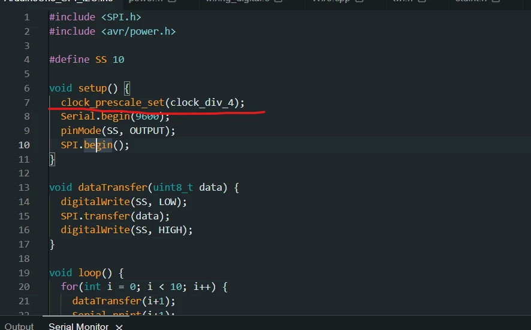Click "clock_prescale_set" function call
The image size is (531, 330).
(x=113, y=102)
